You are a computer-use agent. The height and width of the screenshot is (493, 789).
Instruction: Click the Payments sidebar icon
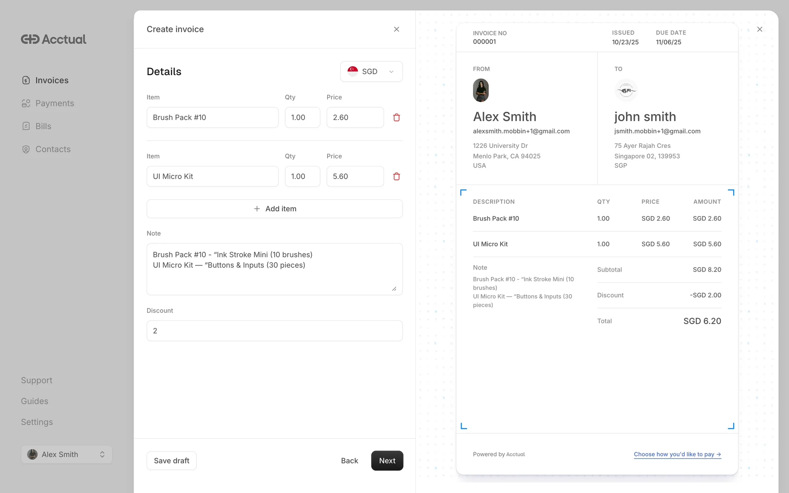click(26, 103)
